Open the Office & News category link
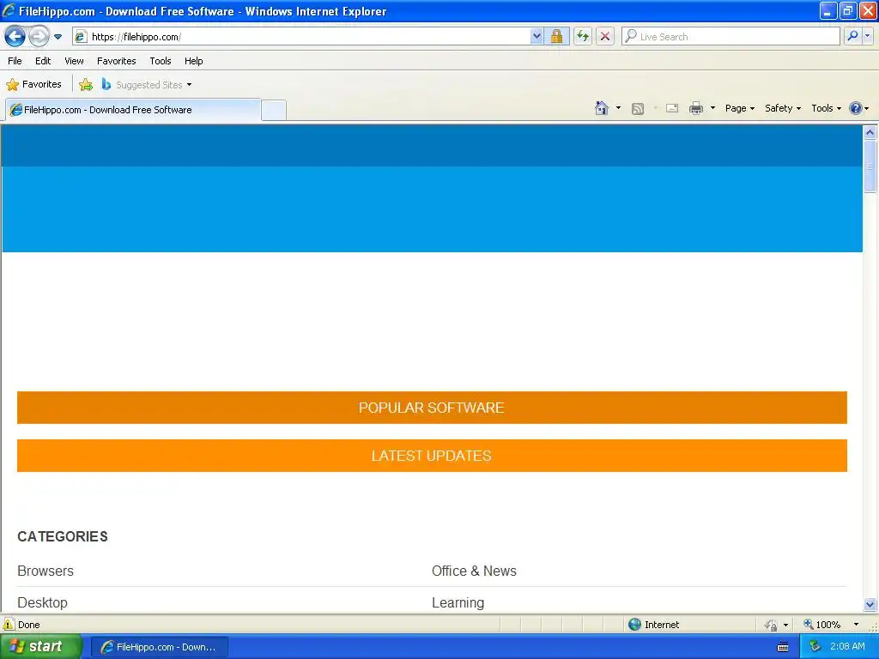The image size is (879, 659). [474, 571]
